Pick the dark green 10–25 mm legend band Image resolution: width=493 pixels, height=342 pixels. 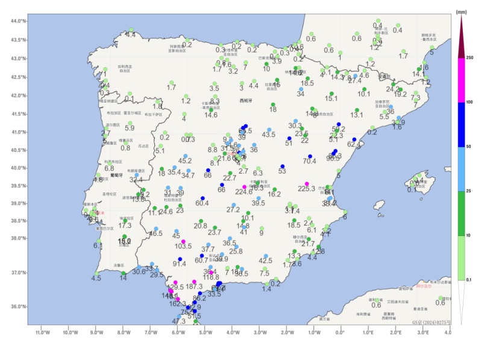(x=462, y=213)
